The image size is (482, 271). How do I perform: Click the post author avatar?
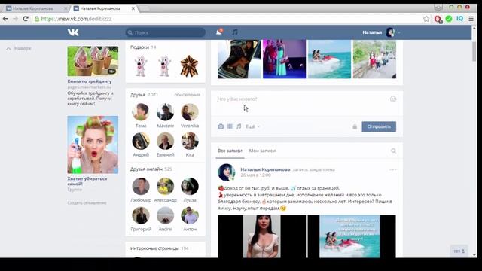(227, 172)
